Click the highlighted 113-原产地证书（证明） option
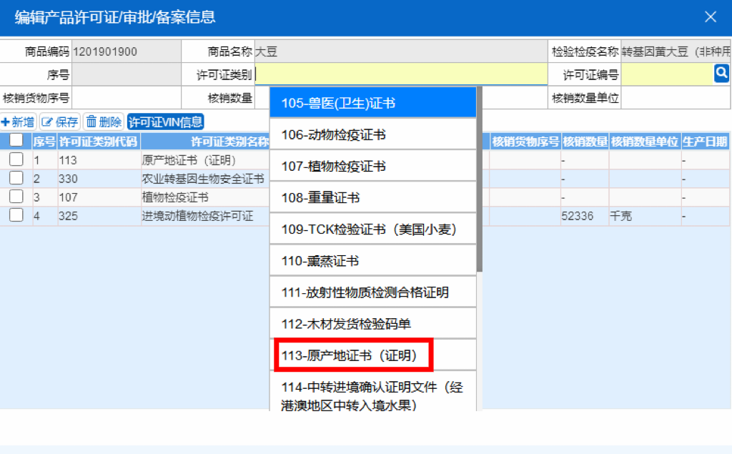The width and height of the screenshot is (732, 454). [353, 355]
